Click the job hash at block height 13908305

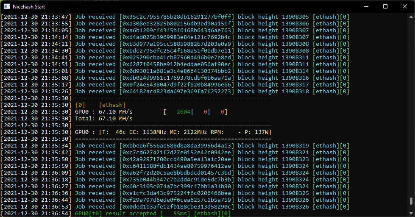pos(177,17)
